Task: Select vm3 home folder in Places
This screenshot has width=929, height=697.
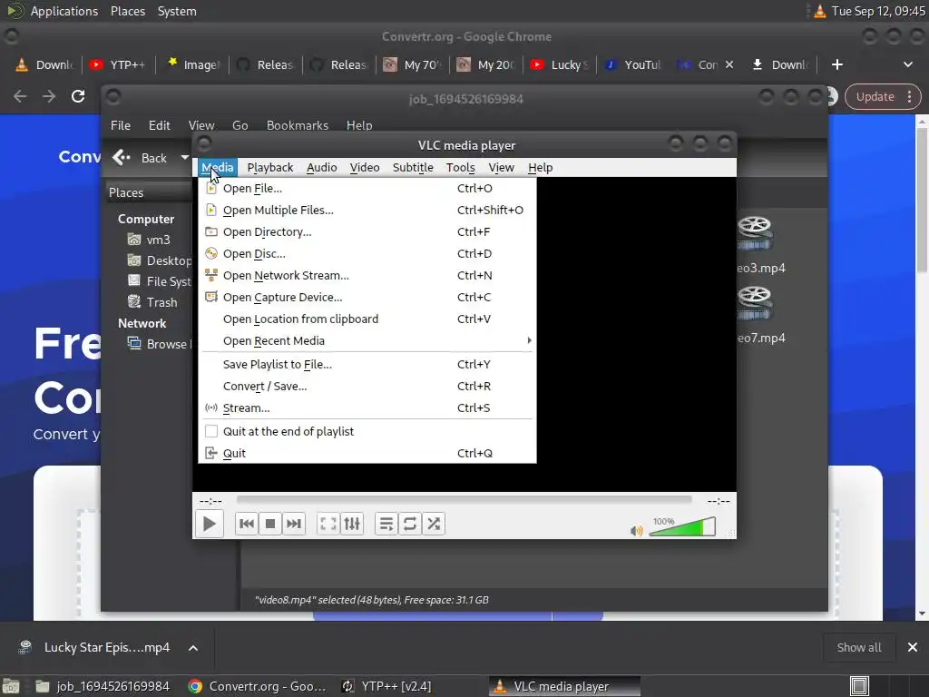Action: (x=150, y=240)
